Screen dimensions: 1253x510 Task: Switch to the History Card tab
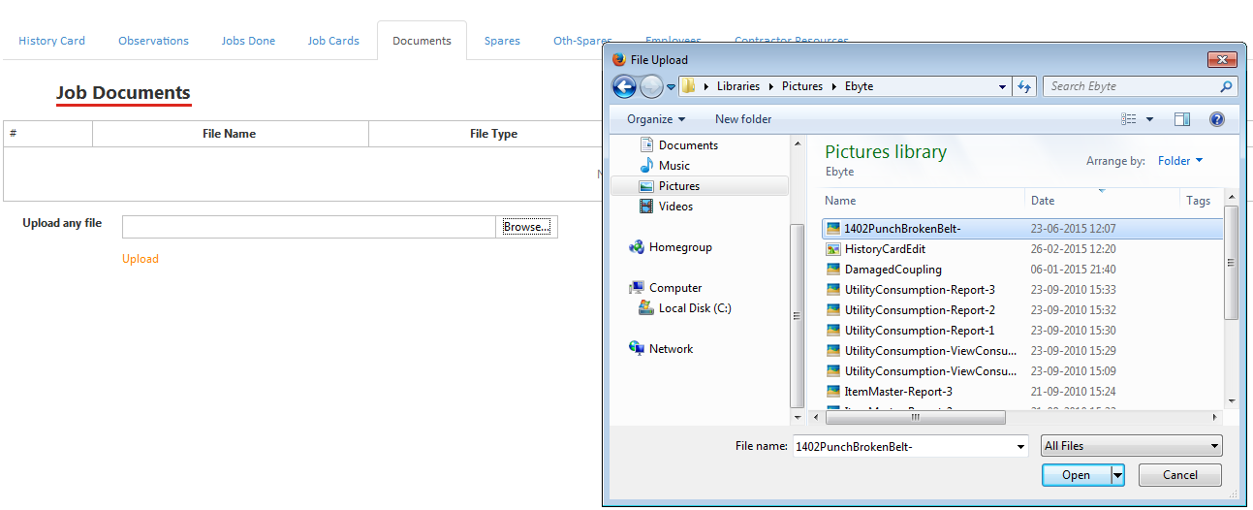(52, 41)
